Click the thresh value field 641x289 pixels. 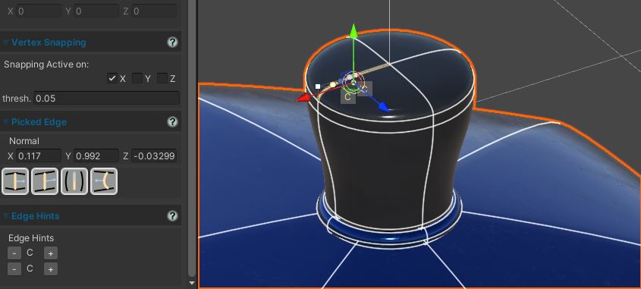106,98
